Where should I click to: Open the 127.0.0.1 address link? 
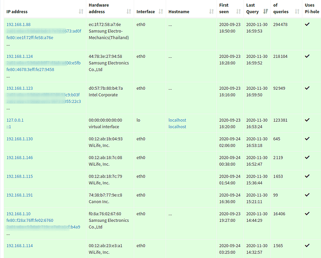pos(15,120)
